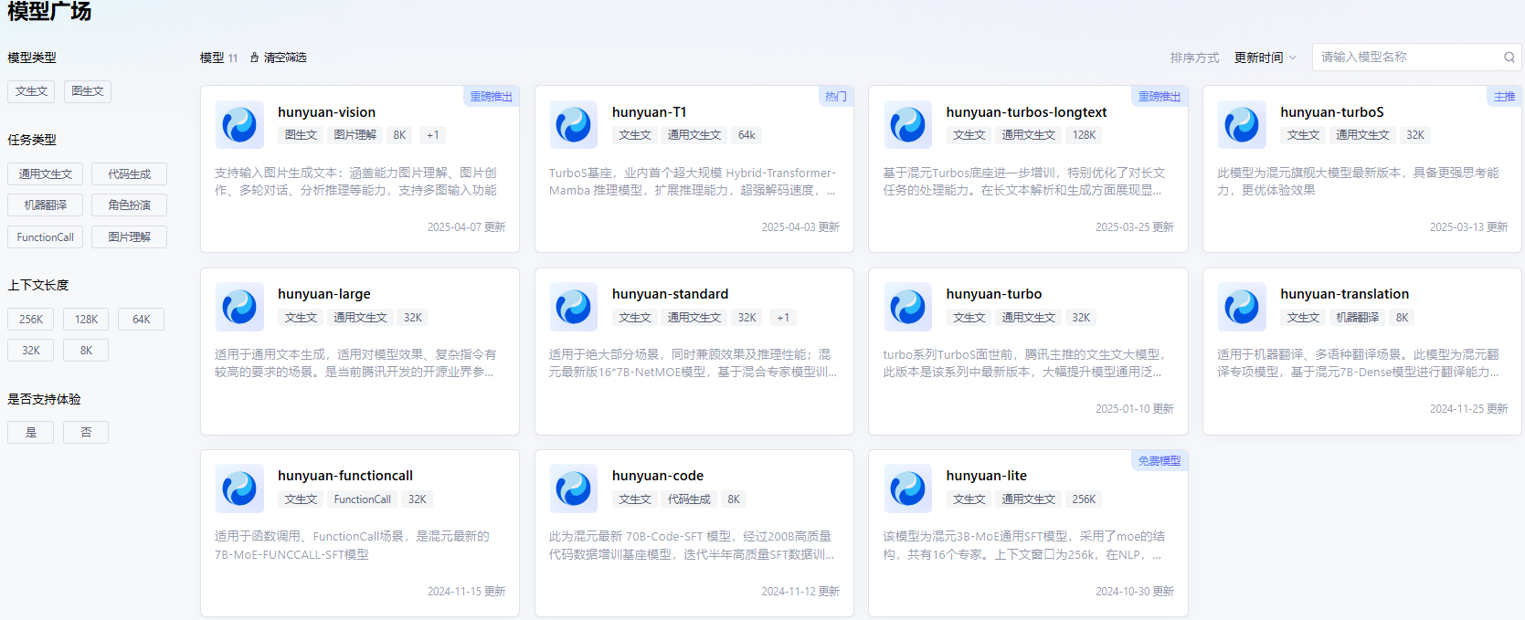
Task: Select the 32K context length filter
Action: point(31,351)
